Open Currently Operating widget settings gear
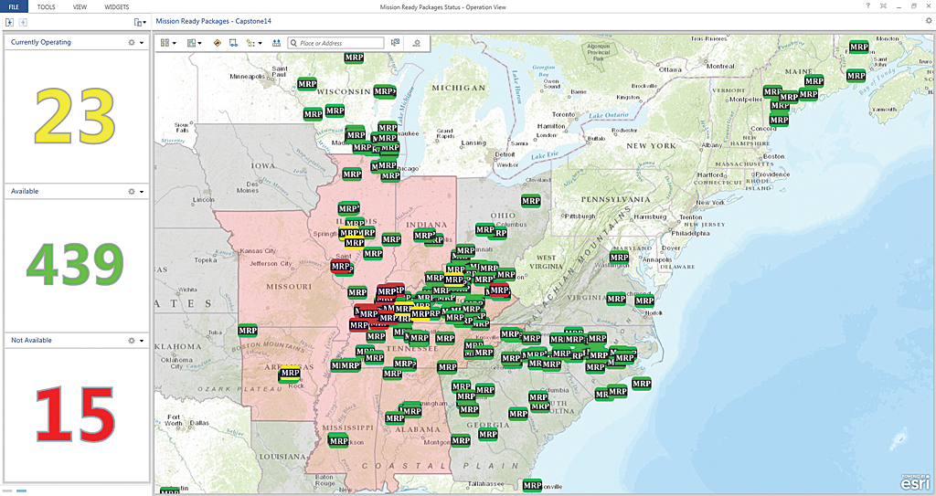 132,42
